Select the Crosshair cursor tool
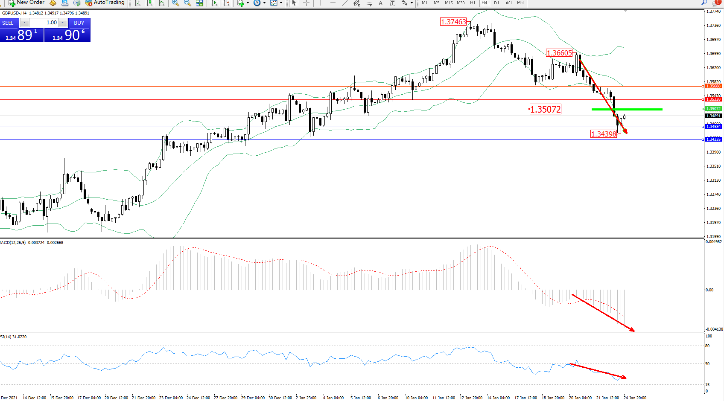Viewport: 724px width, 401px height. [306, 3]
